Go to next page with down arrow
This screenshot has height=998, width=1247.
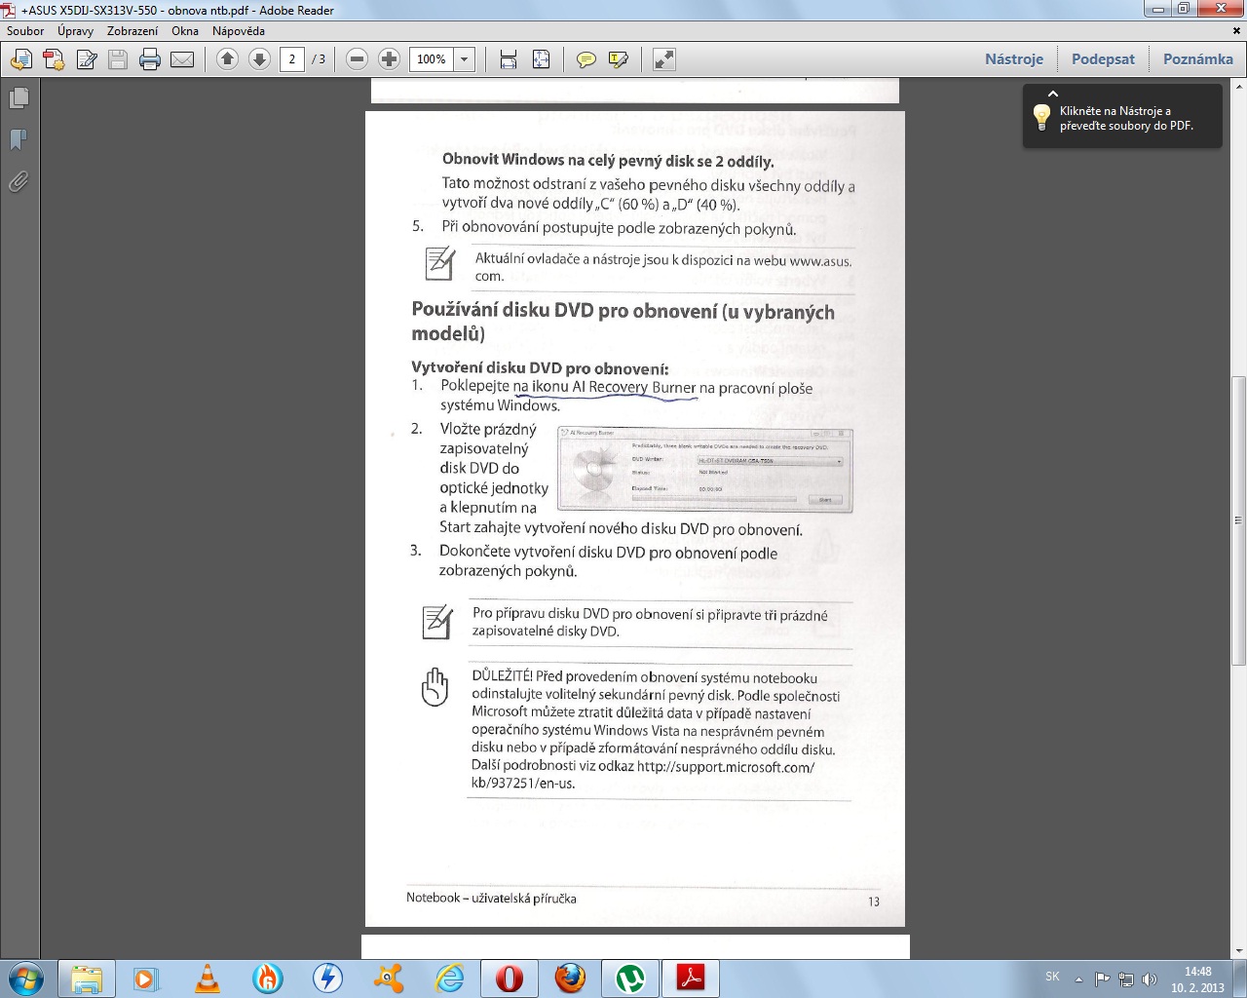pos(259,59)
